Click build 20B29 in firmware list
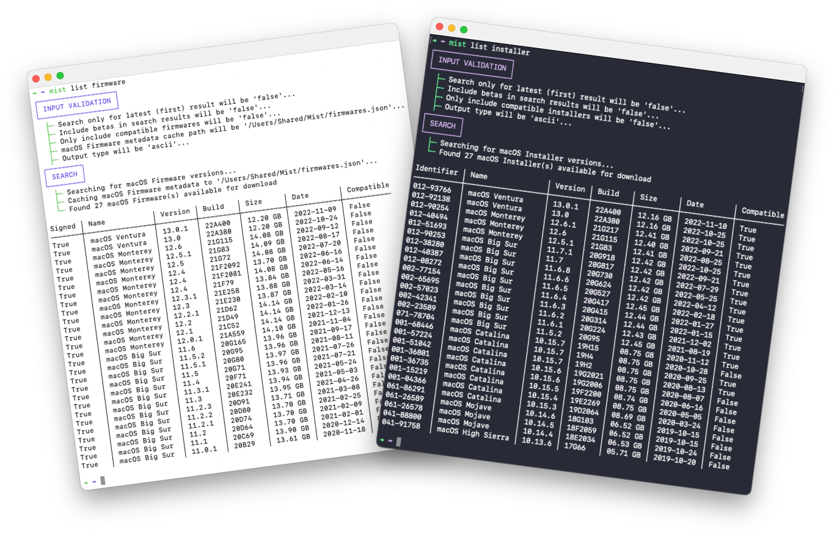Image resolution: width=834 pixels, height=534 pixels. [244, 444]
